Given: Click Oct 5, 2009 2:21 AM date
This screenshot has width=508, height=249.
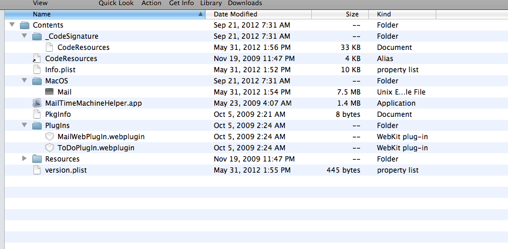Looking at the screenshot, I should coord(250,115).
